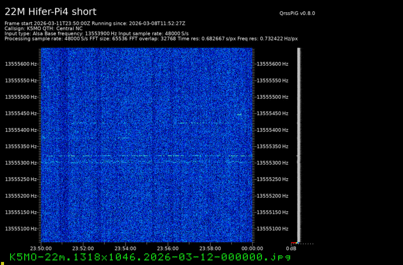Select the right-axis 13555100 Hz label
The height and width of the screenshot is (265, 403).
(273, 229)
